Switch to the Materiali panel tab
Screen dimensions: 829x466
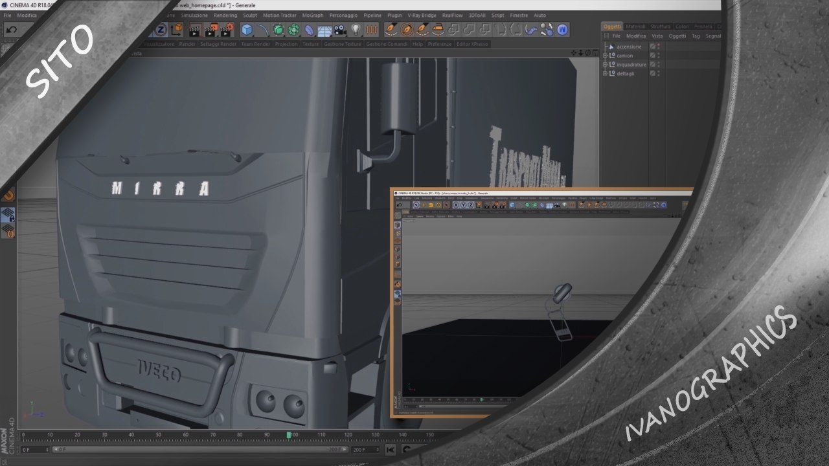[x=635, y=27]
